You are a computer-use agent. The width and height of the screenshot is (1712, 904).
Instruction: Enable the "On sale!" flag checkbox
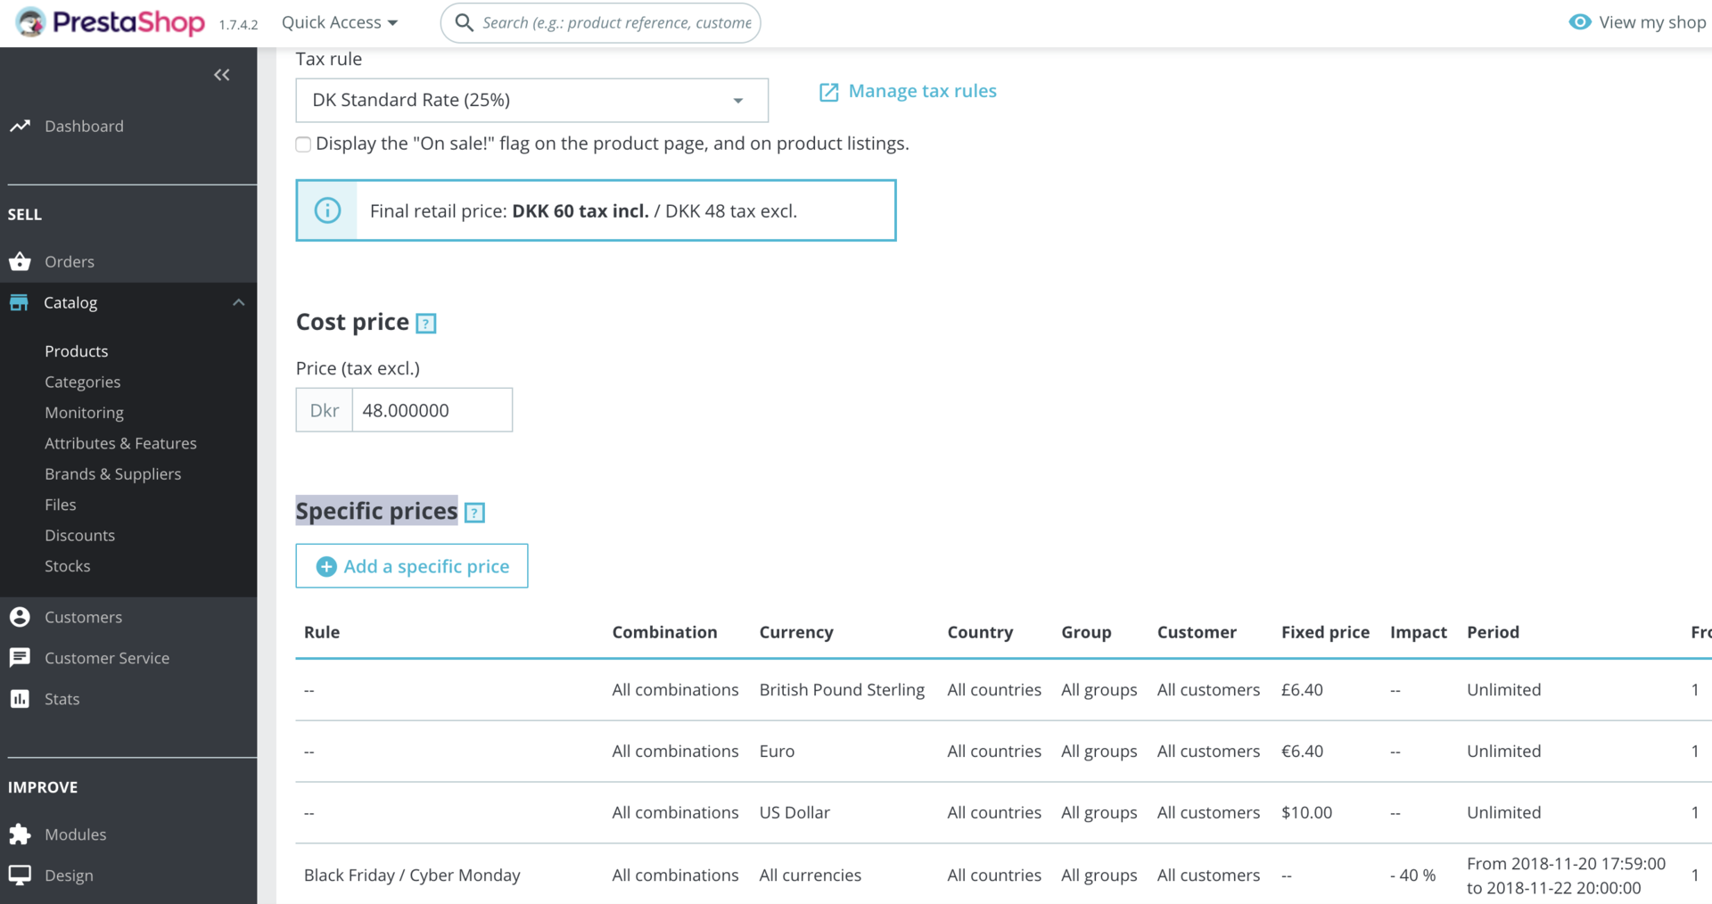(x=303, y=144)
